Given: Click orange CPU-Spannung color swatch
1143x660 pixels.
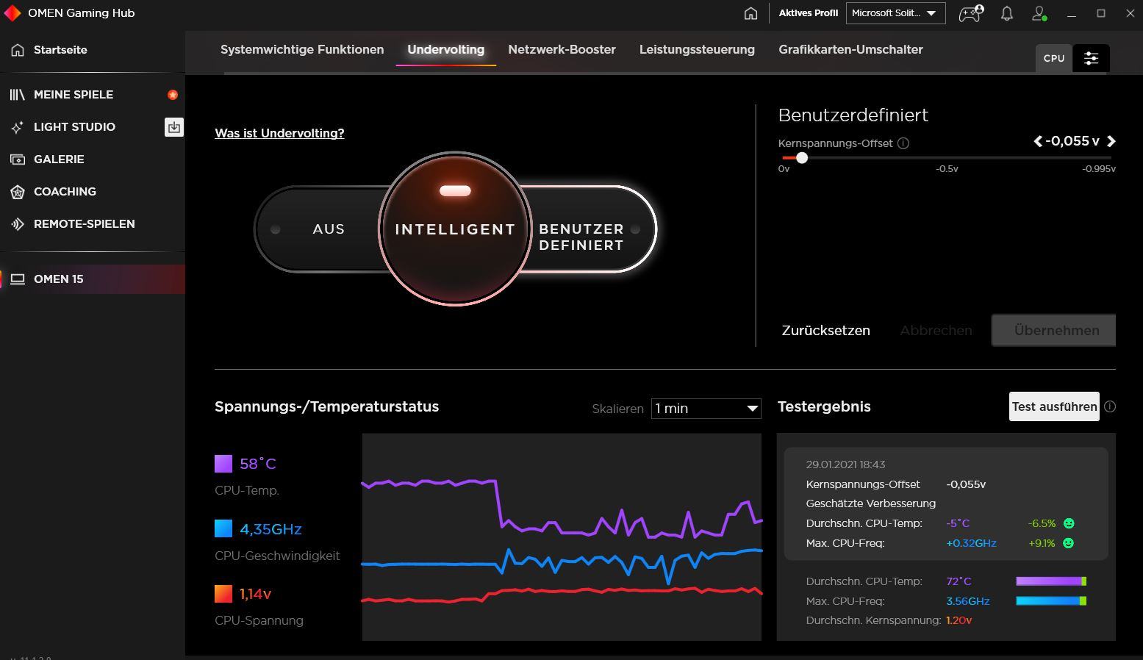Looking at the screenshot, I should click(x=223, y=594).
